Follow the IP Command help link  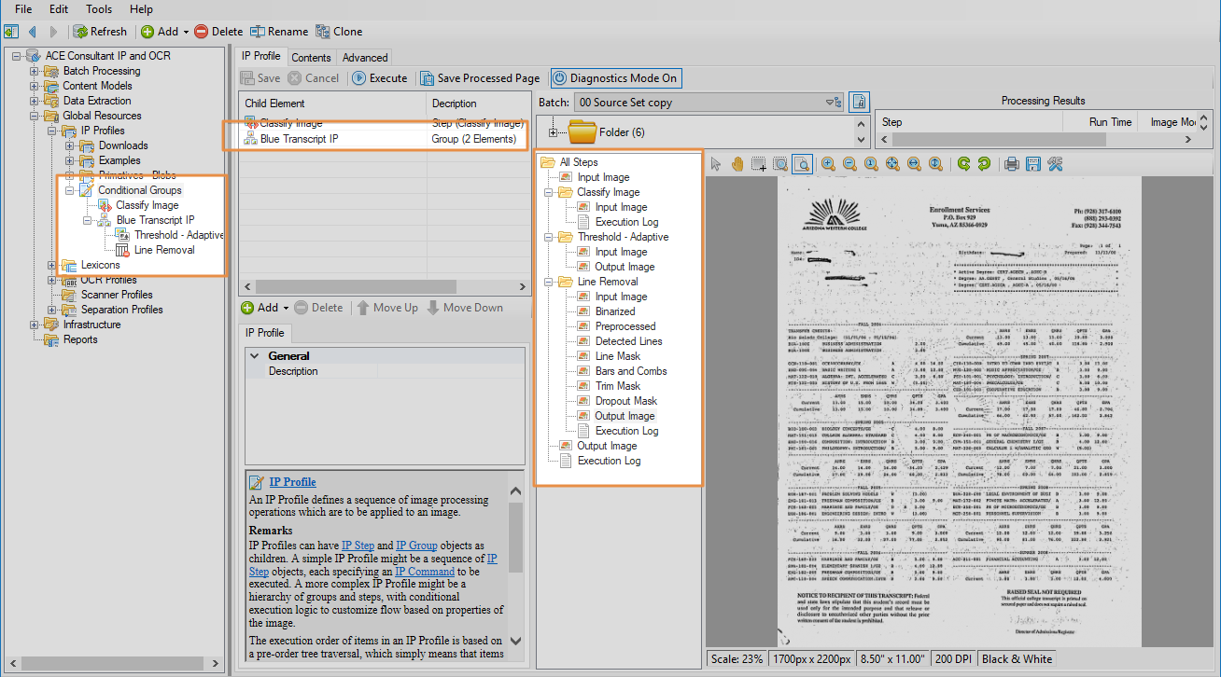tap(423, 571)
